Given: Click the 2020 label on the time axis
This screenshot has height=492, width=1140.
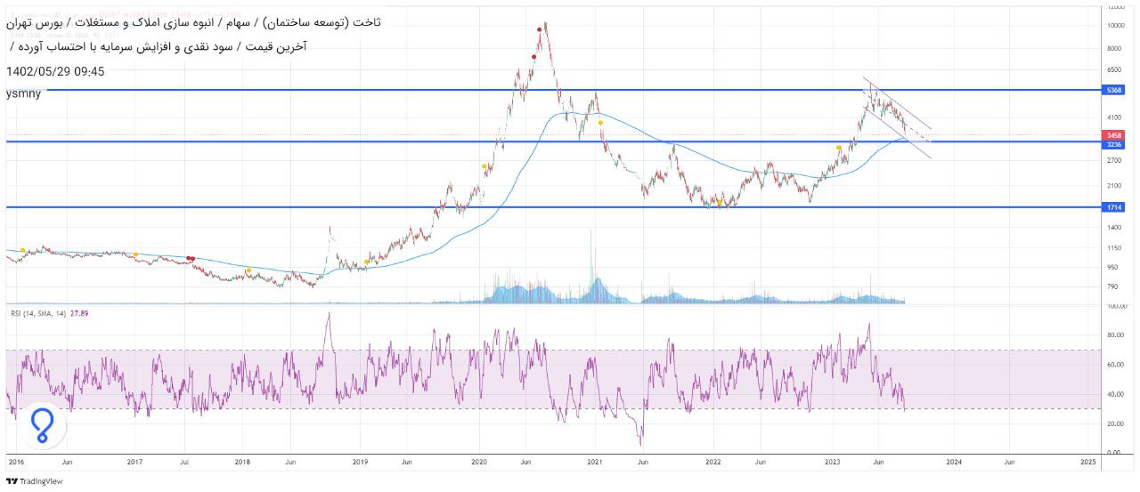Looking at the screenshot, I should (x=479, y=463).
